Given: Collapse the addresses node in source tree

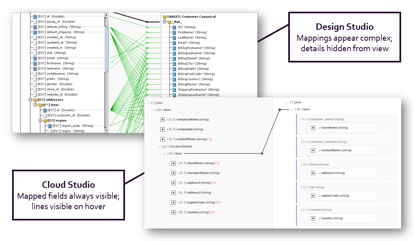Looking at the screenshot, I should (x=30, y=100).
